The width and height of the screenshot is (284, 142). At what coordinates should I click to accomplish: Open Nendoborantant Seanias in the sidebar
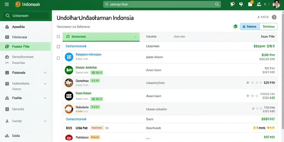23,60
